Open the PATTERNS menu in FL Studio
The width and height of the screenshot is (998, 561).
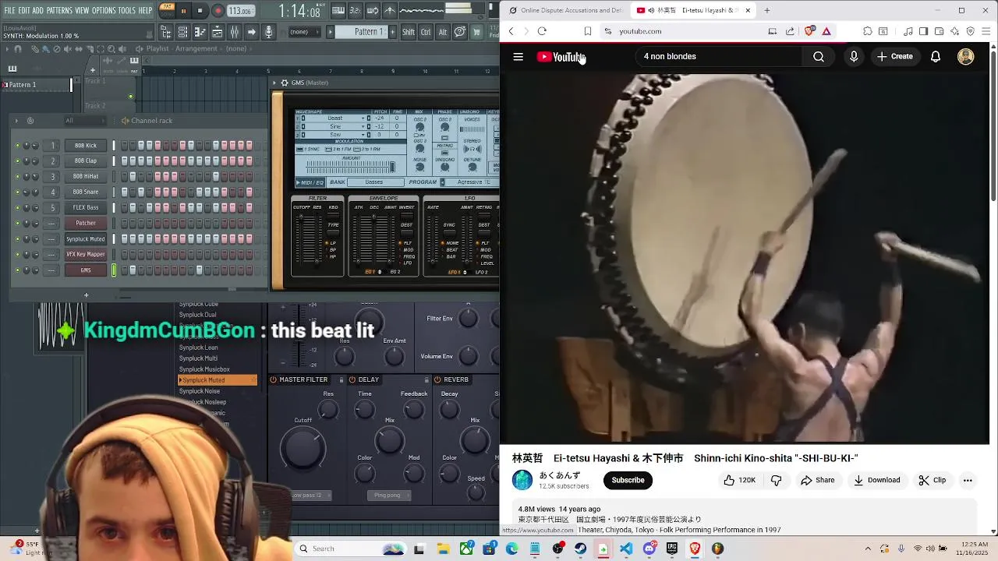click(59, 10)
